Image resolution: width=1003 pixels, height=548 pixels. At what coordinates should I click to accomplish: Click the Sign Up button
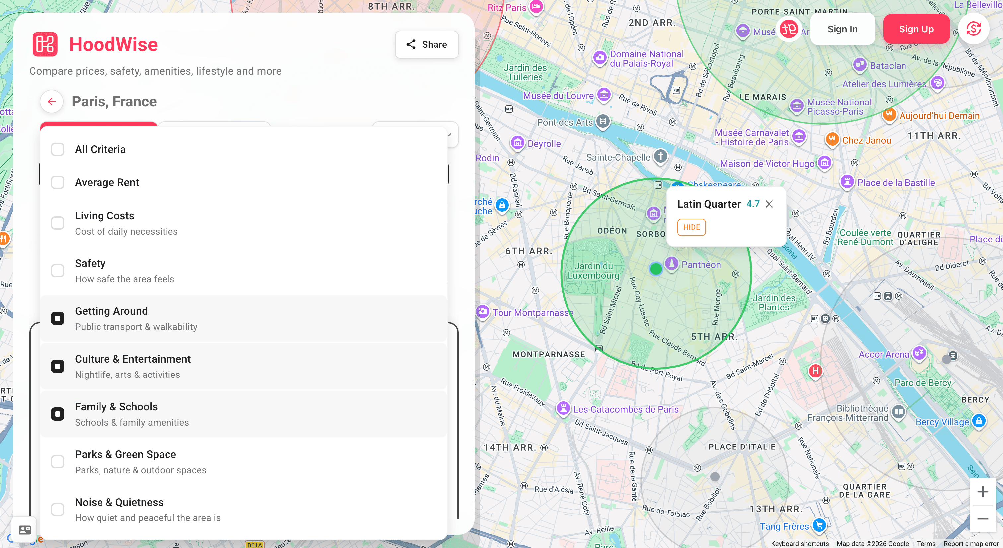pyautogui.click(x=916, y=29)
